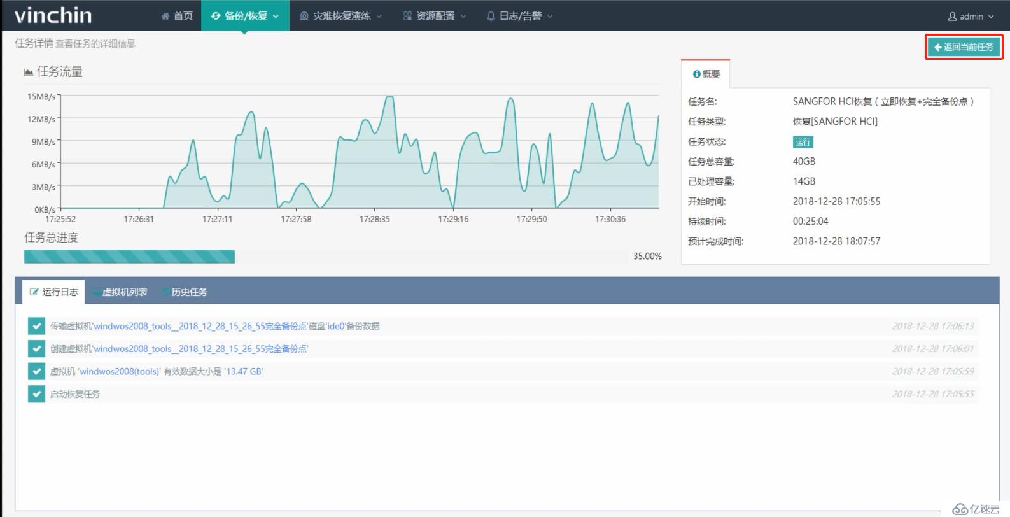Screen dimensions: 1010x517
Task: Click the 任务总进度 progress bar
Action: coord(325,257)
